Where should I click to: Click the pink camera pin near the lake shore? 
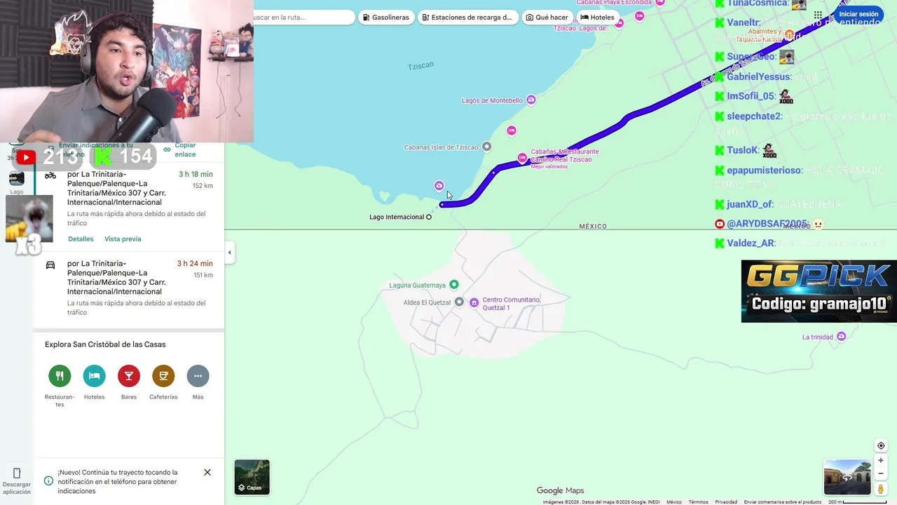[x=439, y=186]
